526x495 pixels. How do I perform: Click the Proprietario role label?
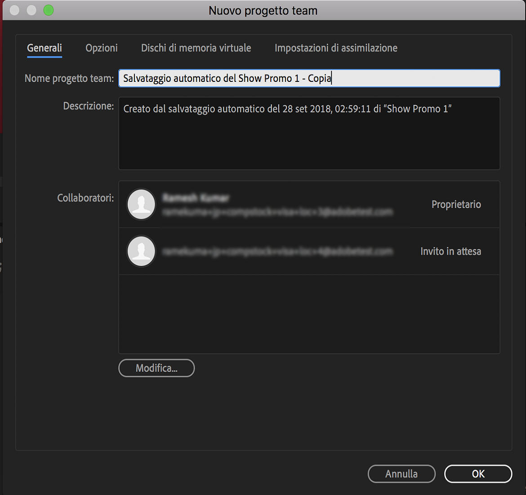(x=456, y=204)
